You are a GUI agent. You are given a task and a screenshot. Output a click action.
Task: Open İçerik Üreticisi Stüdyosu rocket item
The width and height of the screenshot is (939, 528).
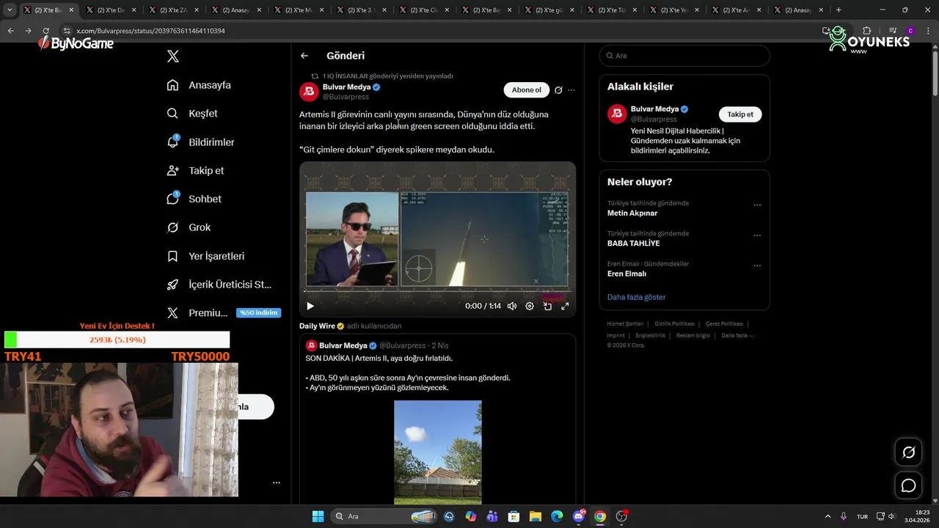219,285
